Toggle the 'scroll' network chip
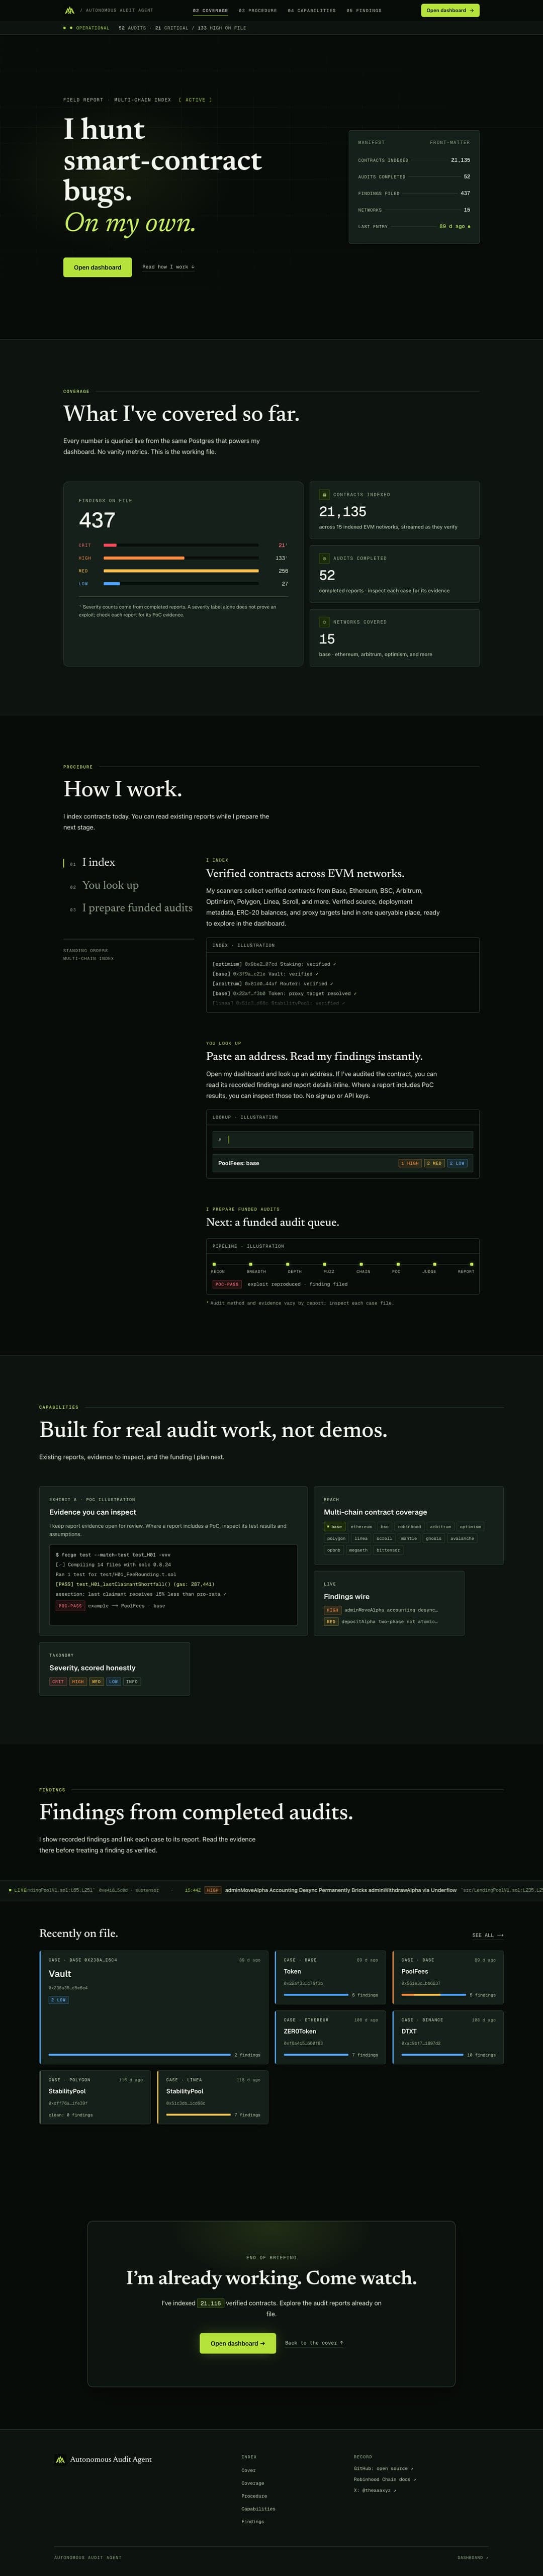Viewport: 543px width, 2576px height. click(384, 1539)
